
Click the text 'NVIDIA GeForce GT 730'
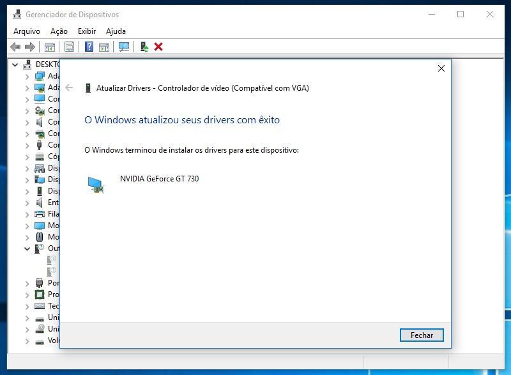click(159, 179)
